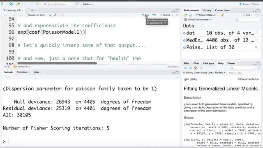Toggle the document outline icon
The height and width of the screenshot is (148, 263).
(x=177, y=15)
